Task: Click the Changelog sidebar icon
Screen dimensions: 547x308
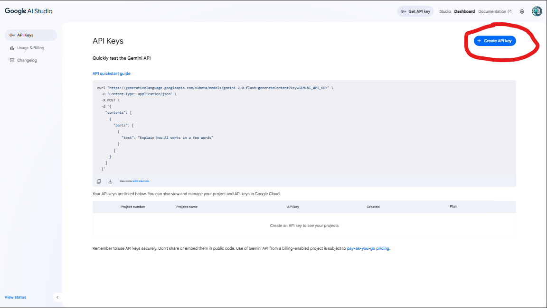Action: click(x=12, y=60)
